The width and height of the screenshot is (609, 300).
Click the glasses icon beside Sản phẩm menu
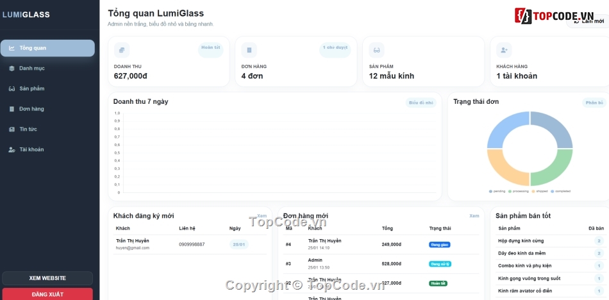tap(12, 88)
